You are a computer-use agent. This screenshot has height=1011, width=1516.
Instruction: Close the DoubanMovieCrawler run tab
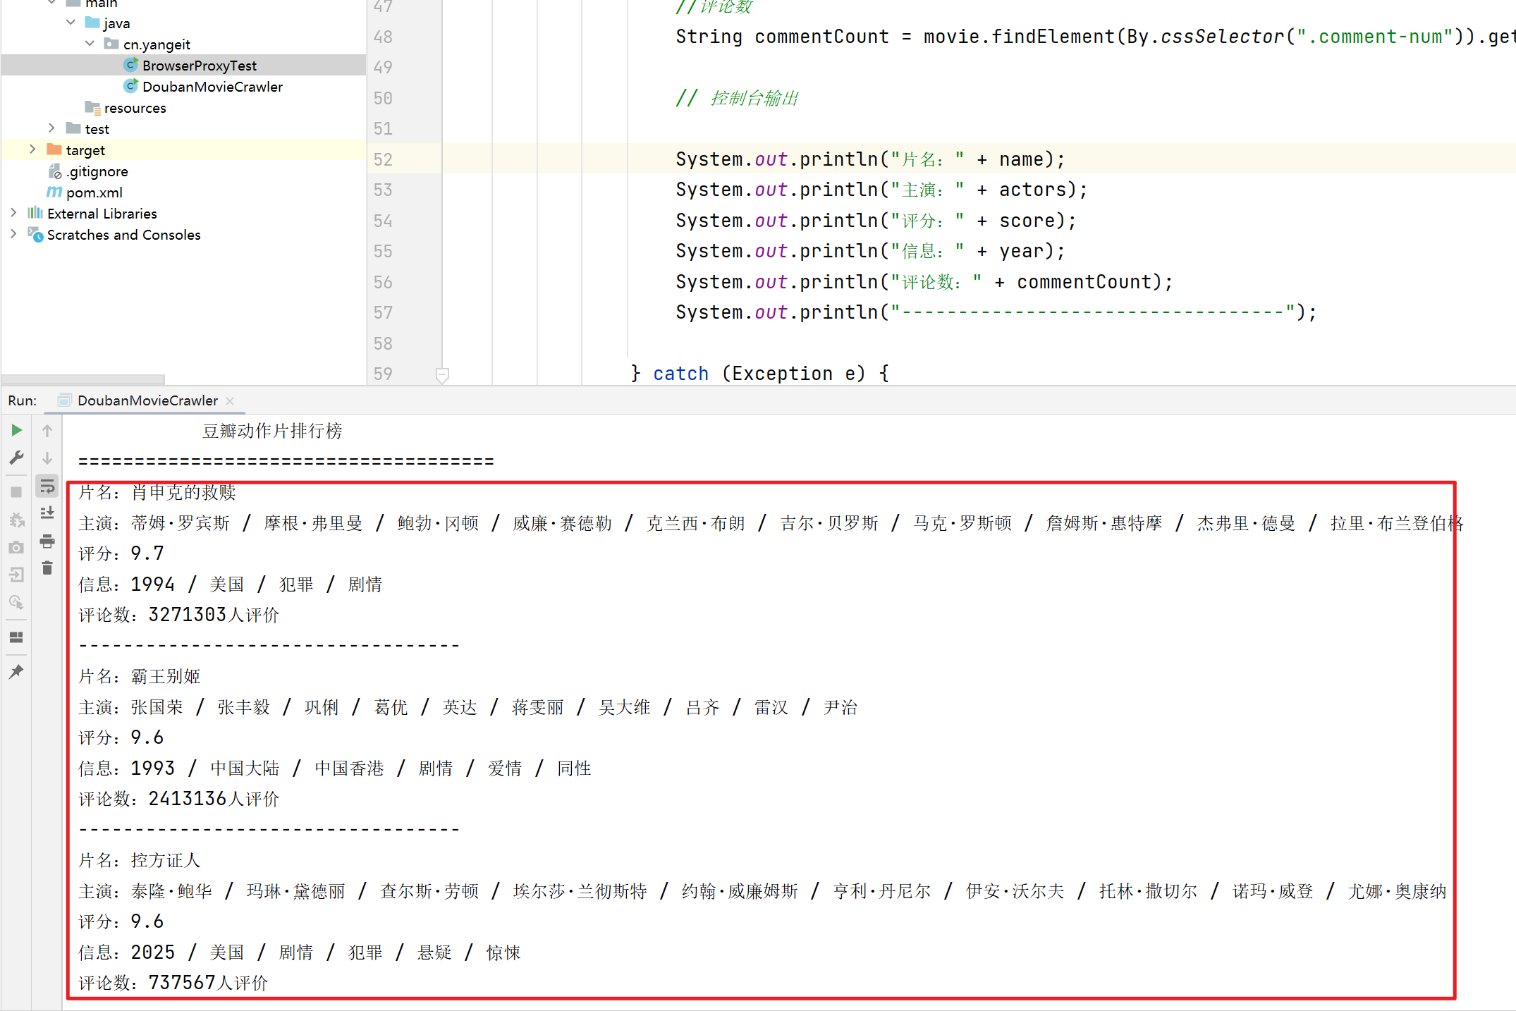click(x=230, y=400)
